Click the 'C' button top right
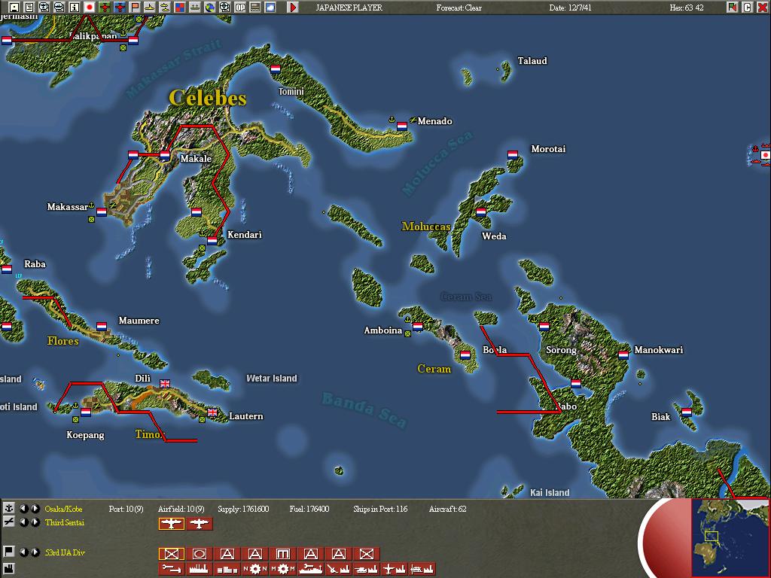The width and height of the screenshot is (771, 578). (x=748, y=8)
